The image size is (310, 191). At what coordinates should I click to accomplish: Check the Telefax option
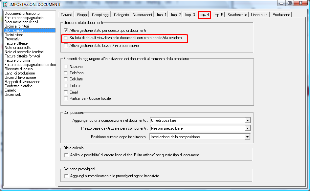pyautogui.click(x=66, y=86)
